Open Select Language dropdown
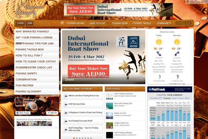208x139 pixels. click(x=197, y=2)
